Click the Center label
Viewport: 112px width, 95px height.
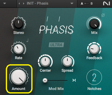[45, 71]
